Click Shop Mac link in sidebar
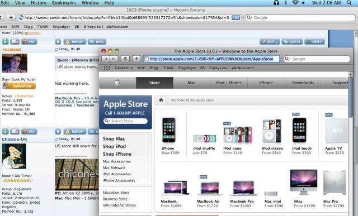The image size is (358, 216). tap(114, 139)
